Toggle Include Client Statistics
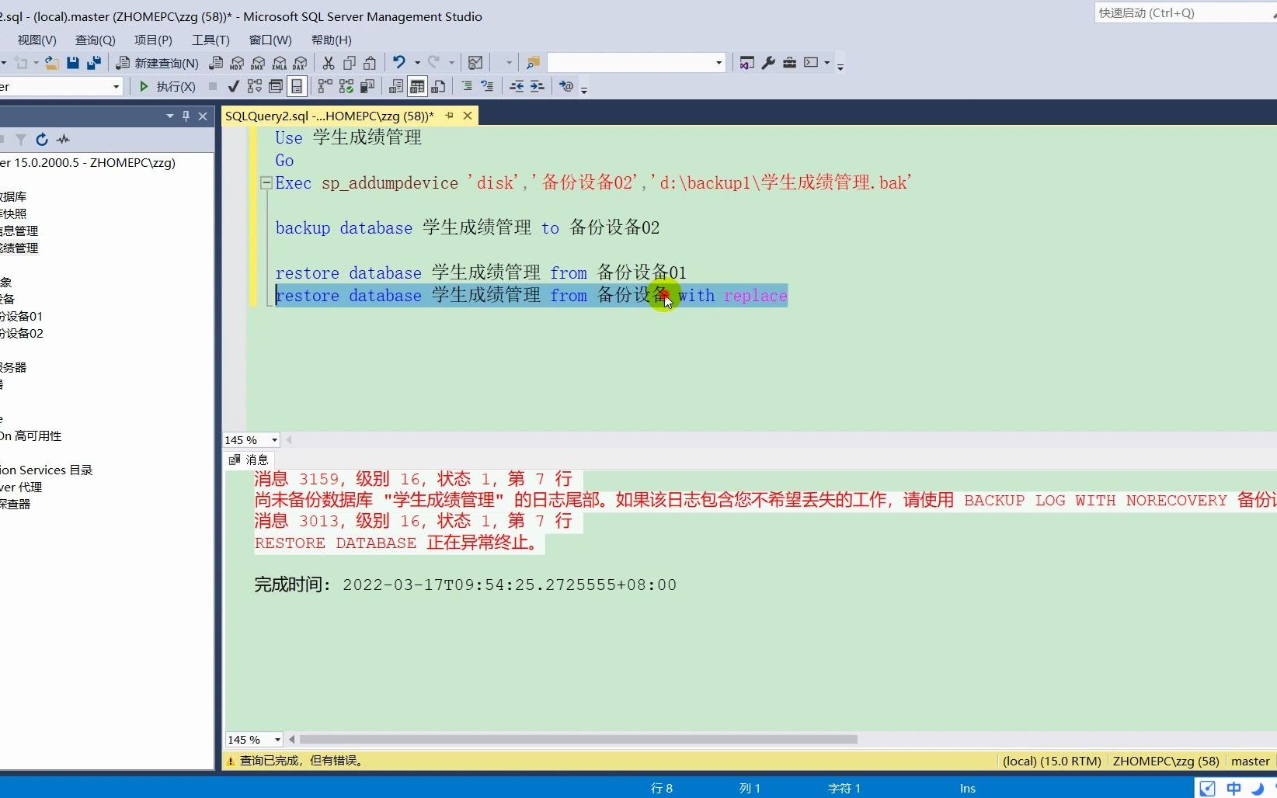Image resolution: width=1277 pixels, height=798 pixels. tap(367, 86)
